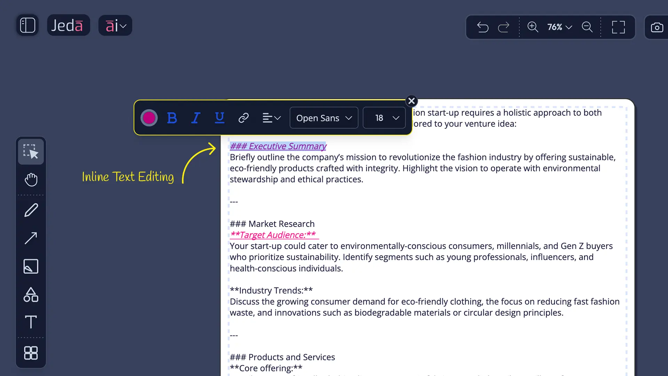Image resolution: width=668 pixels, height=376 pixels.
Task: Pick the arrow connector tool
Action: [31, 238]
